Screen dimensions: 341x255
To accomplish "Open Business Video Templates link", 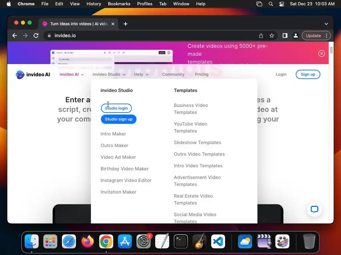I will pos(191,109).
